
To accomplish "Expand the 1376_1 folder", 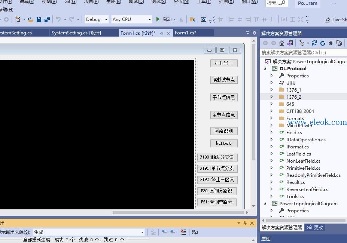I will point(271,90).
